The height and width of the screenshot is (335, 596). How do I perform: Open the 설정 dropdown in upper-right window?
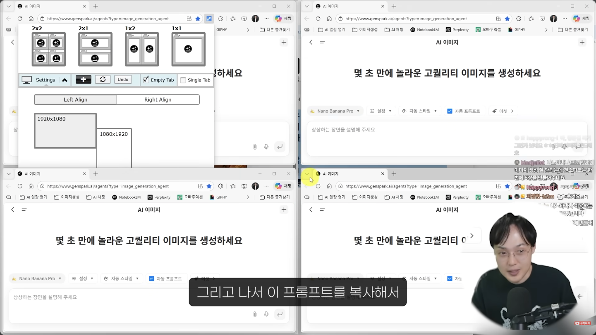pyautogui.click(x=381, y=111)
